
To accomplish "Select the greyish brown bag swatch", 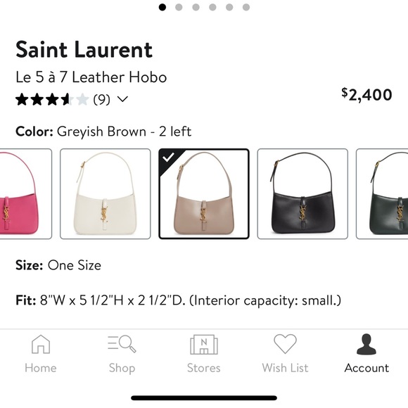I will pos(204,194).
